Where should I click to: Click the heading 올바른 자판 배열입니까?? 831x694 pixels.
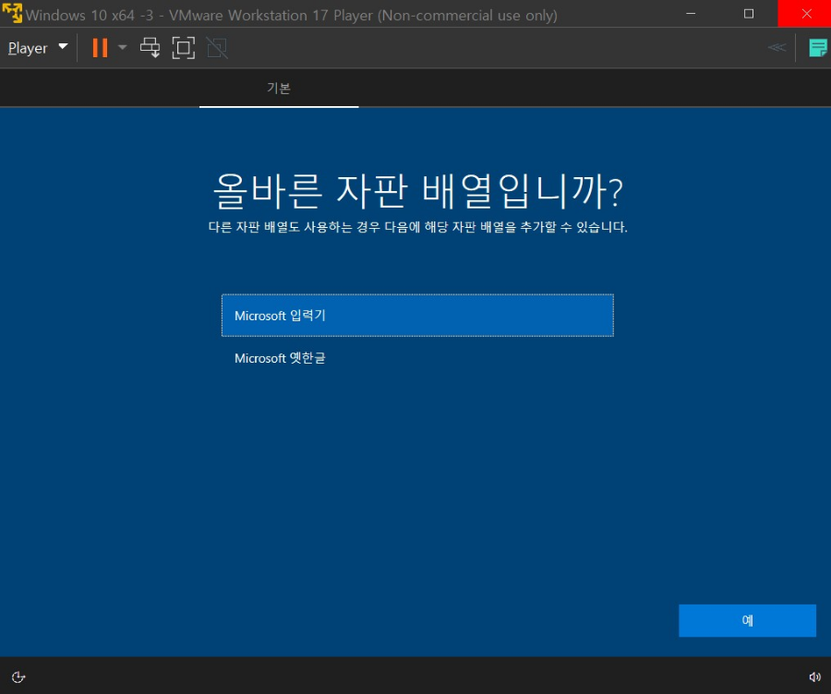417,191
